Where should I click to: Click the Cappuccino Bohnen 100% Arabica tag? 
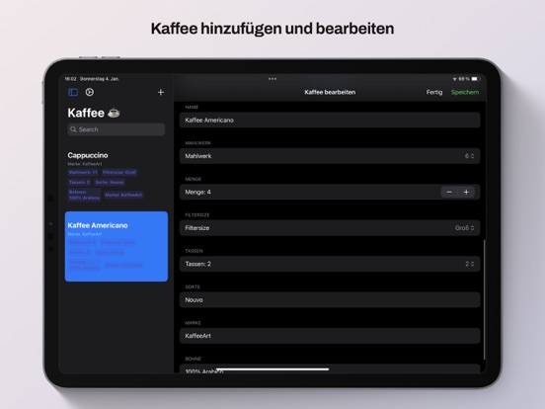point(84,195)
